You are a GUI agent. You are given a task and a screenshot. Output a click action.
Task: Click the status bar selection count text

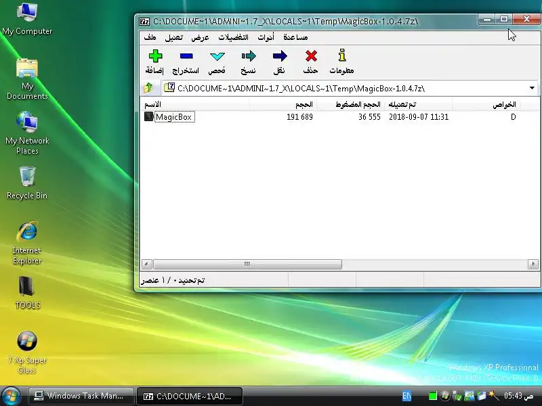point(173,280)
